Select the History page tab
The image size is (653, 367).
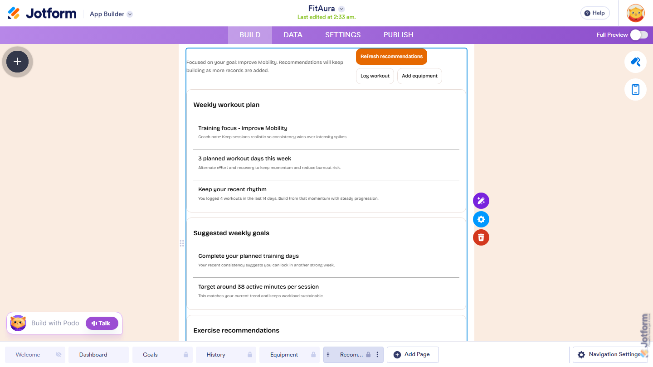coord(226,355)
